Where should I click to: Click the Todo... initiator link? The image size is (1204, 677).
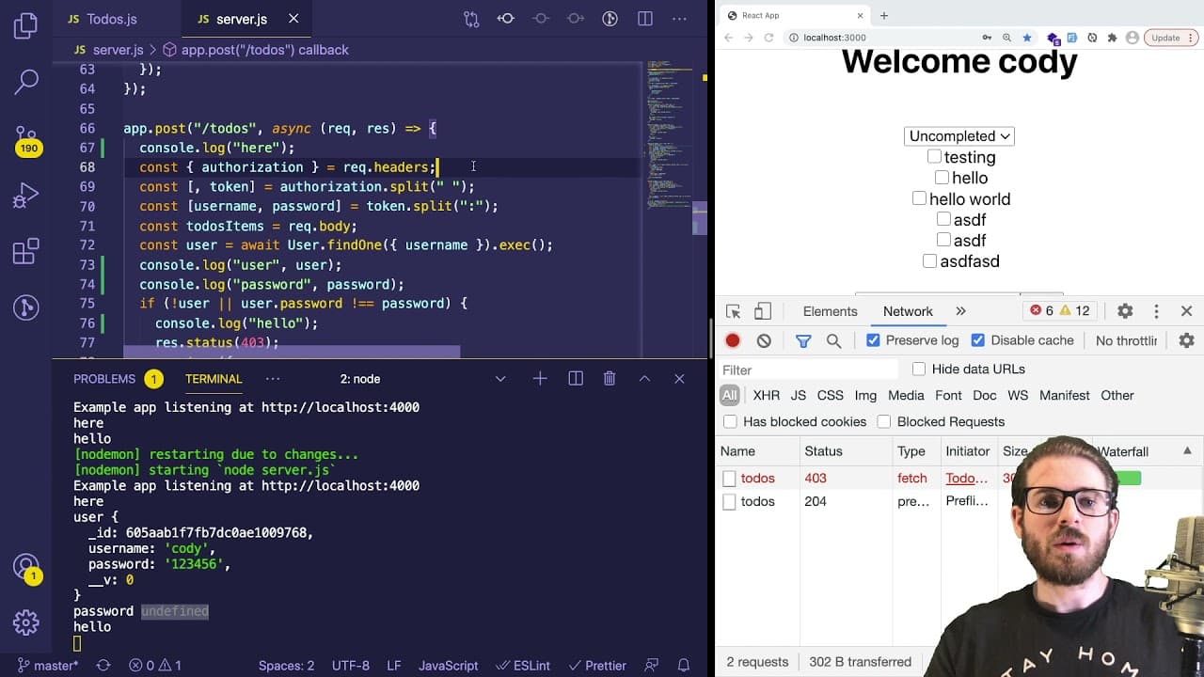(966, 478)
